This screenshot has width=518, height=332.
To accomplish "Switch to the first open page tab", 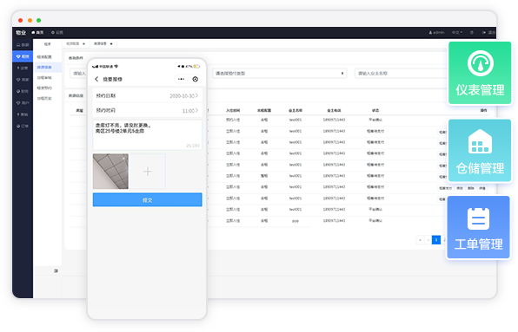I will pyautogui.click(x=76, y=43).
